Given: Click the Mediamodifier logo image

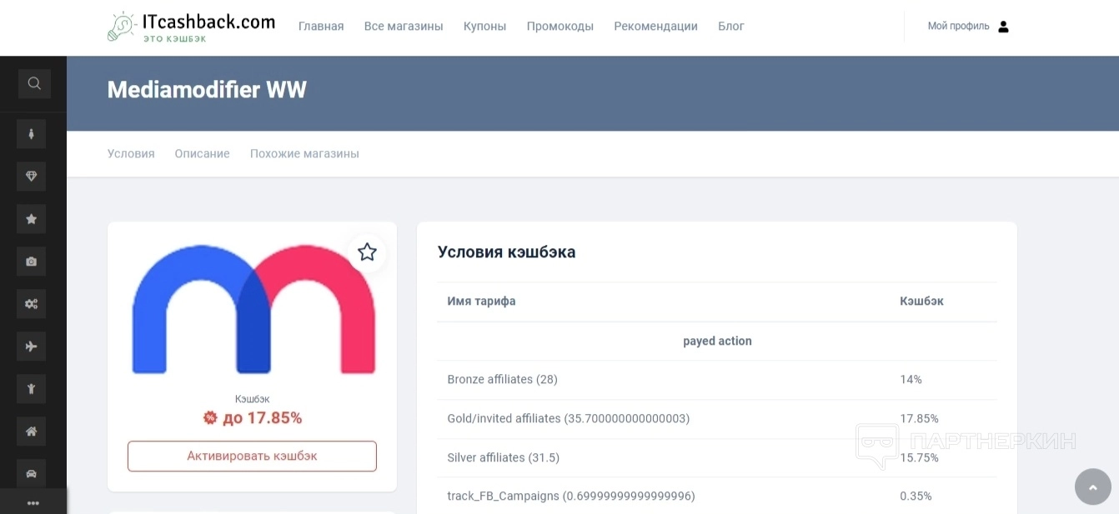Looking at the screenshot, I should pos(253,309).
